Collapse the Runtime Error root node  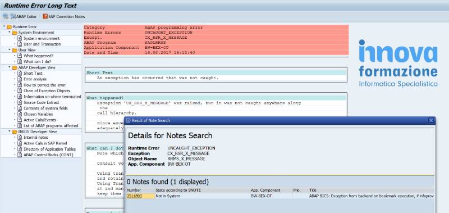tap(4, 26)
